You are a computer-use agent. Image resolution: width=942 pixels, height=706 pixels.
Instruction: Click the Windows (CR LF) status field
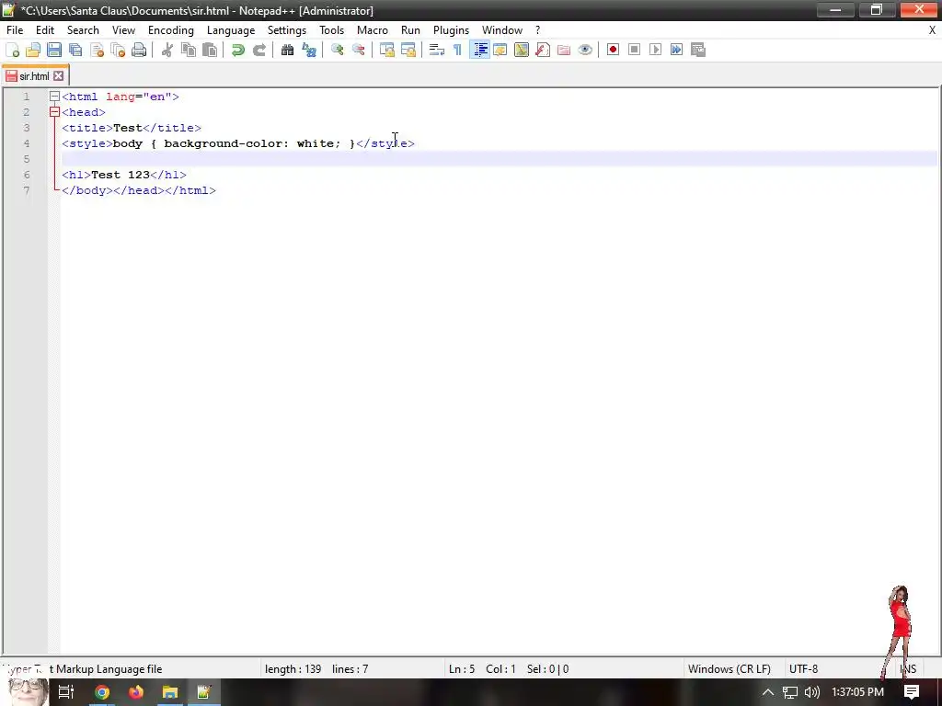pyautogui.click(x=729, y=669)
